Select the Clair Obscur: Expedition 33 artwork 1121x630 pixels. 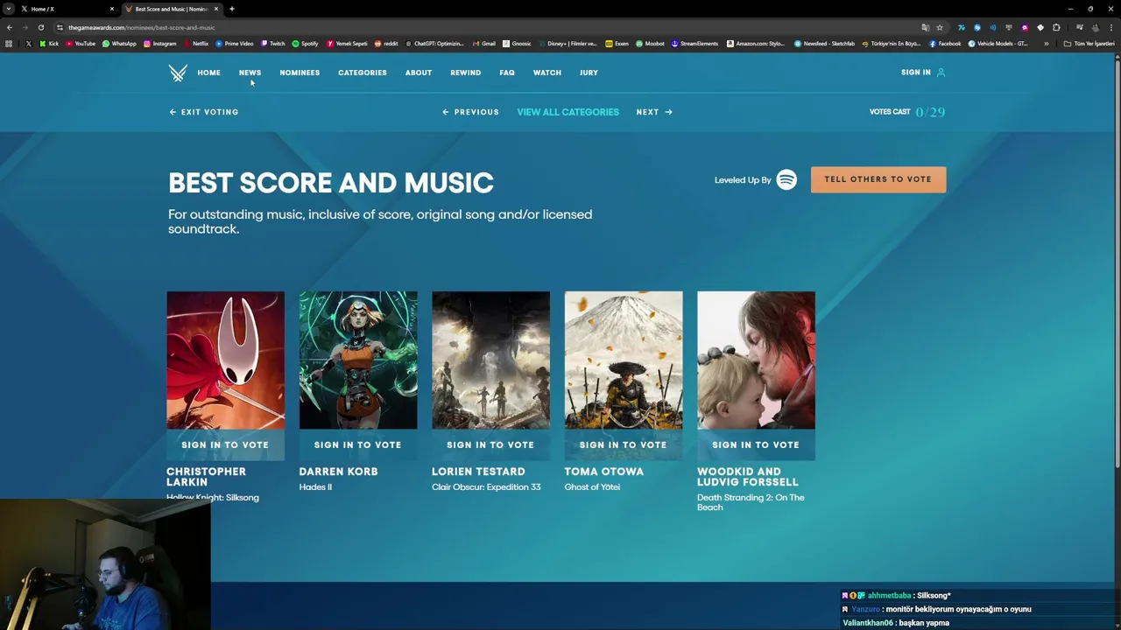tap(490, 360)
